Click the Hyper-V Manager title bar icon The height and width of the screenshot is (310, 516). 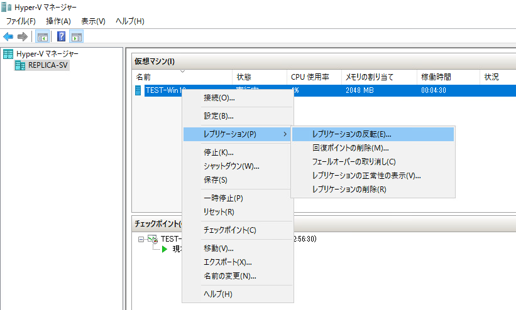coord(6,7)
